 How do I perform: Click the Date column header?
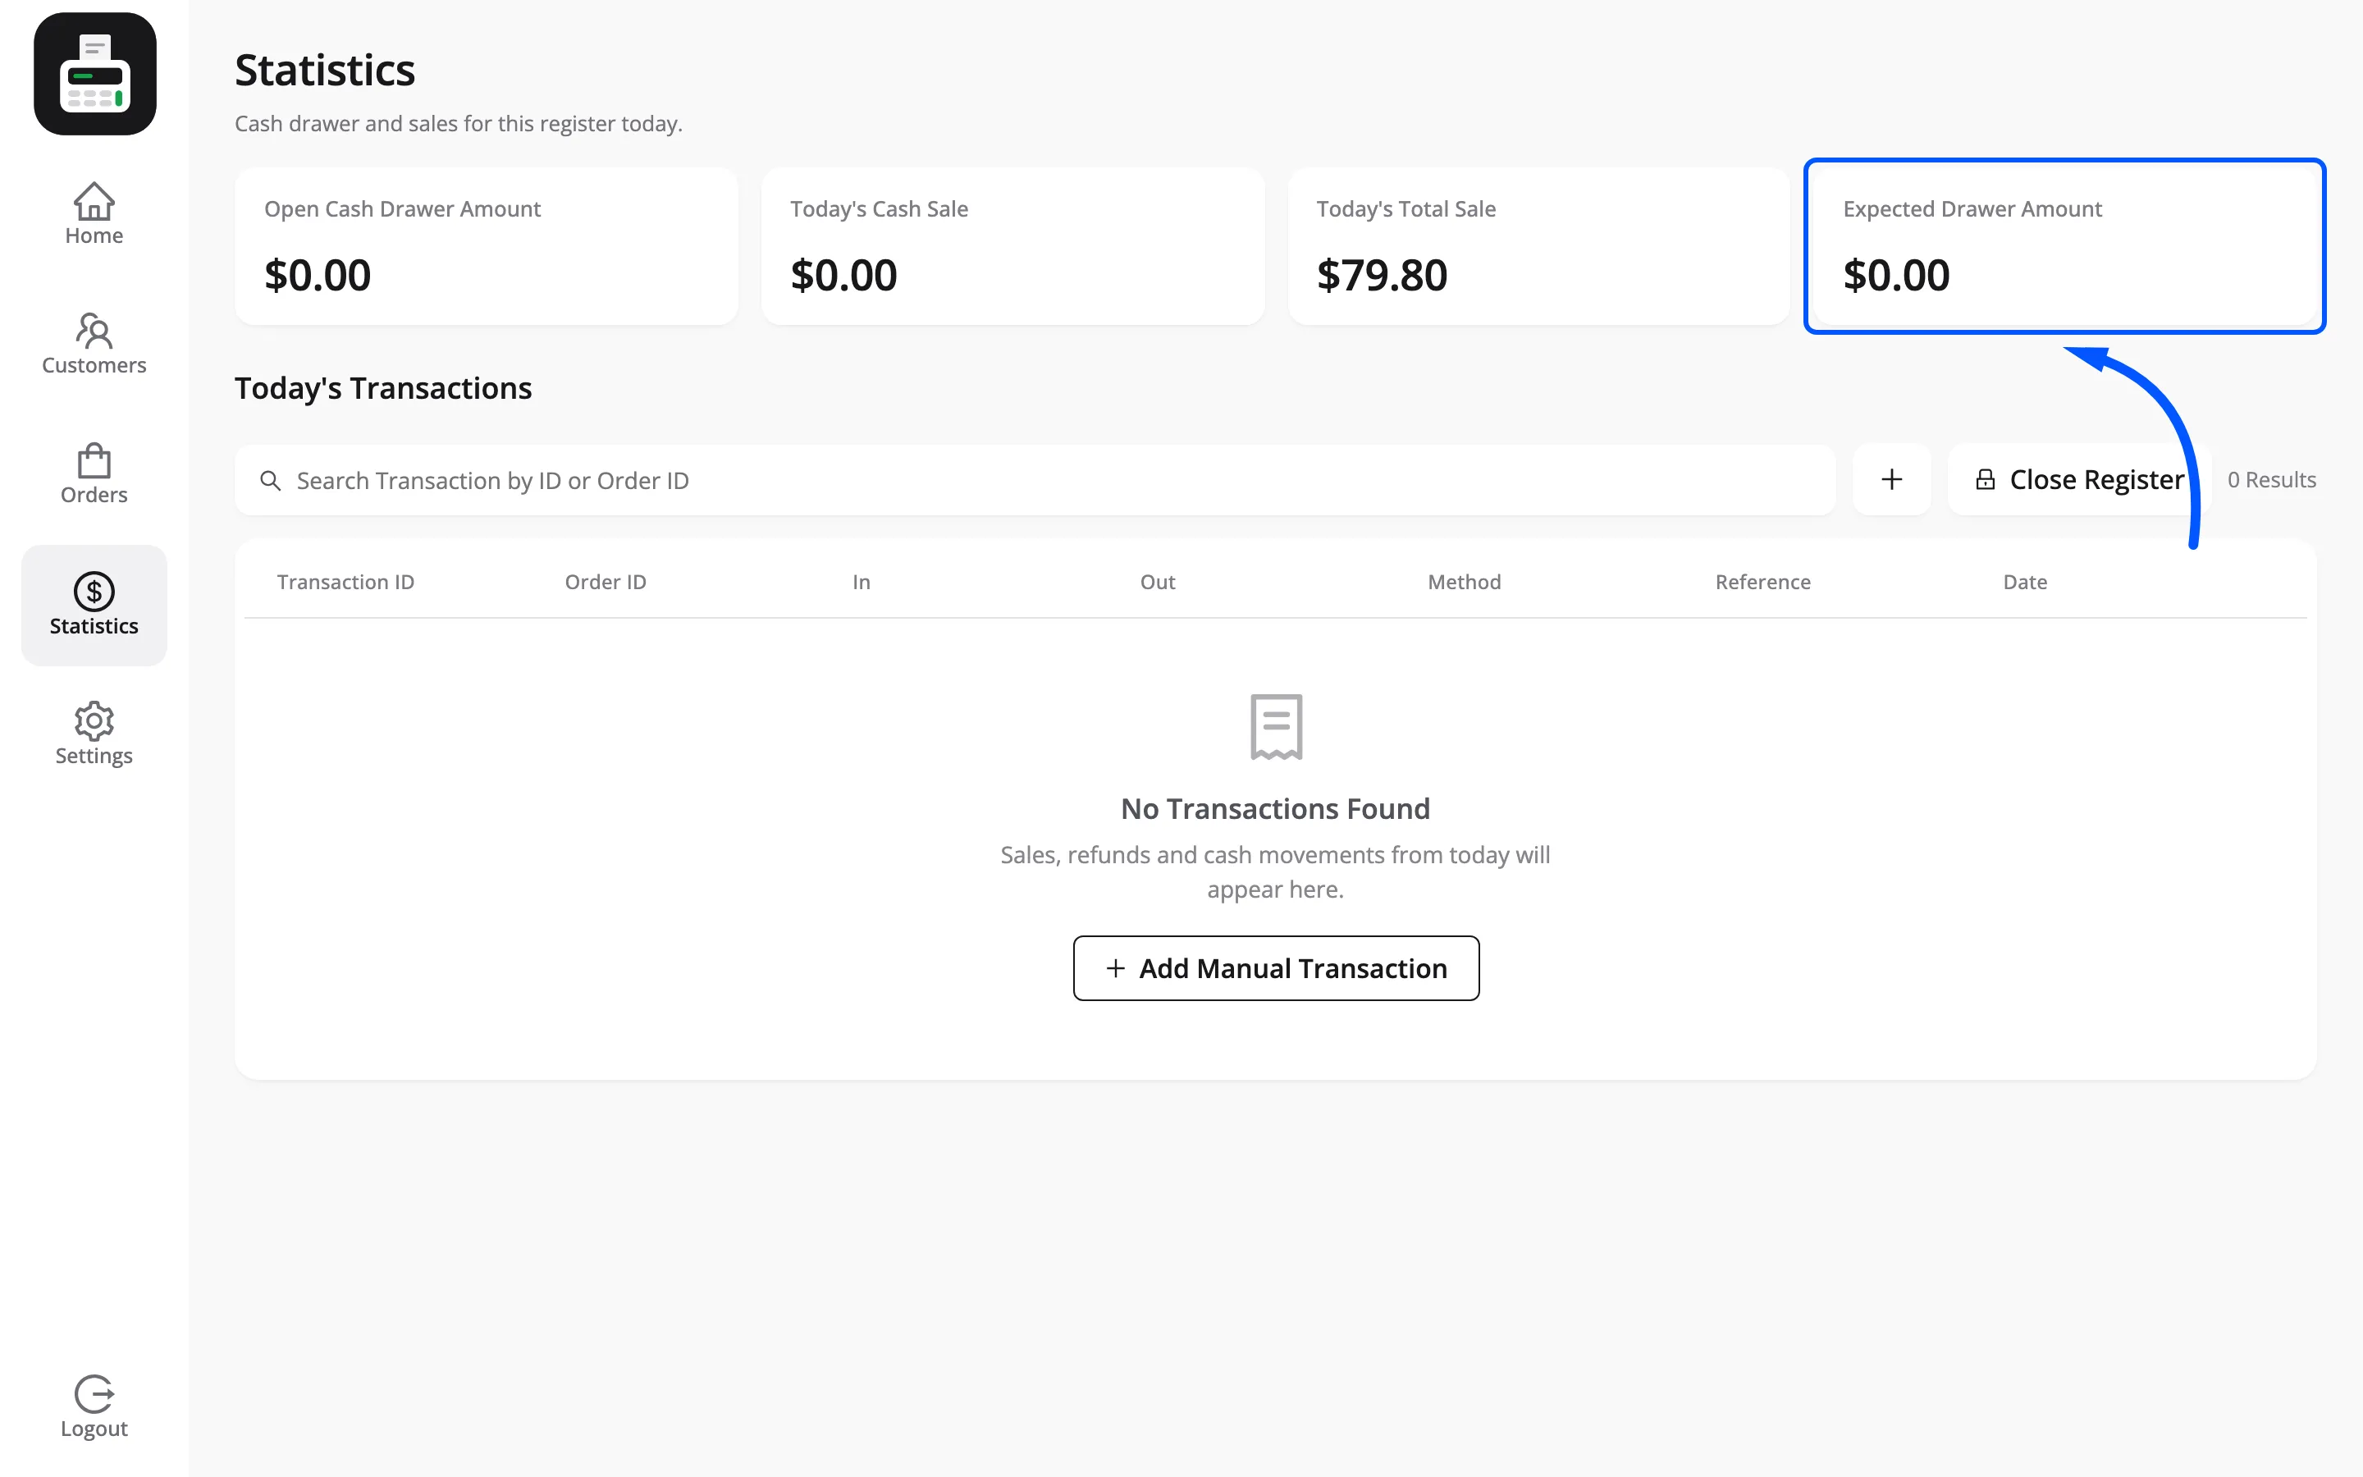(2025, 583)
